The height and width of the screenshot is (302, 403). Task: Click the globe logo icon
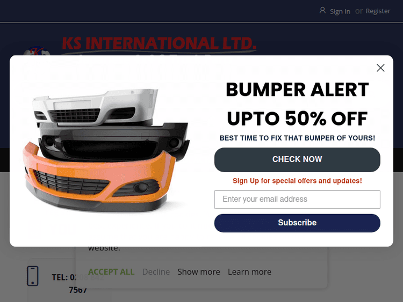coord(37,51)
